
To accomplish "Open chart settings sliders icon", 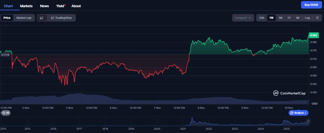I will coord(317,18).
